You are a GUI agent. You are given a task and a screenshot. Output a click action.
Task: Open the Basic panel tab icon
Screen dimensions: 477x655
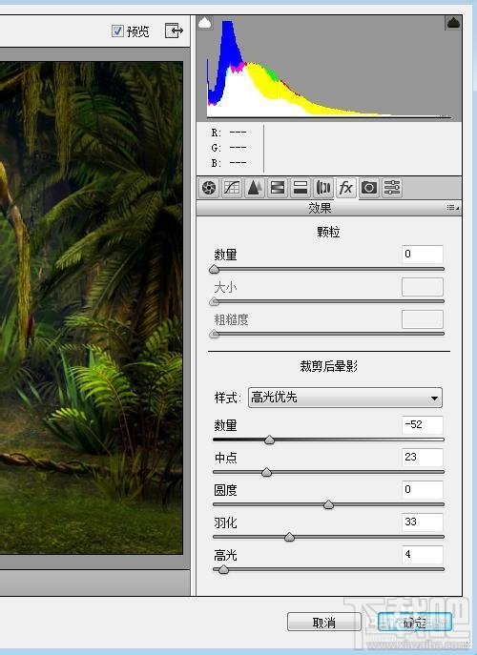pos(209,188)
